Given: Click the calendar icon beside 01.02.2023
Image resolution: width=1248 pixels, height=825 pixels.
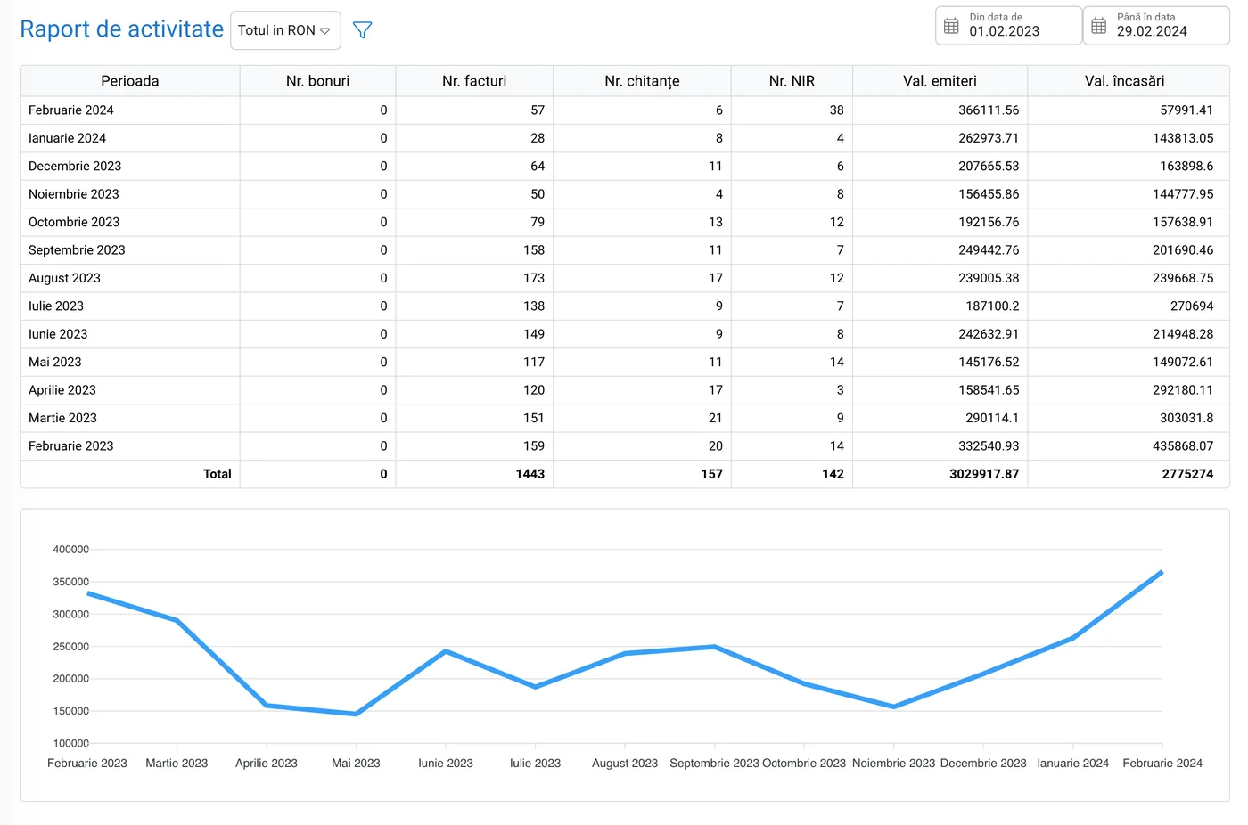Looking at the screenshot, I should tap(951, 26).
